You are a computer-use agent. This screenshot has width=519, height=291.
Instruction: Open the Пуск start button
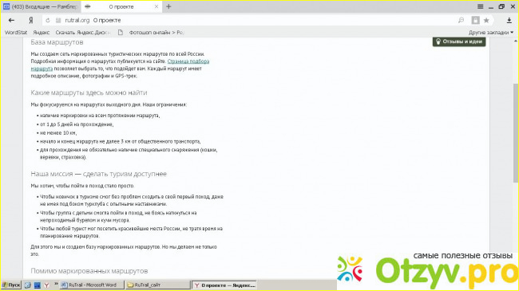coord(11,285)
